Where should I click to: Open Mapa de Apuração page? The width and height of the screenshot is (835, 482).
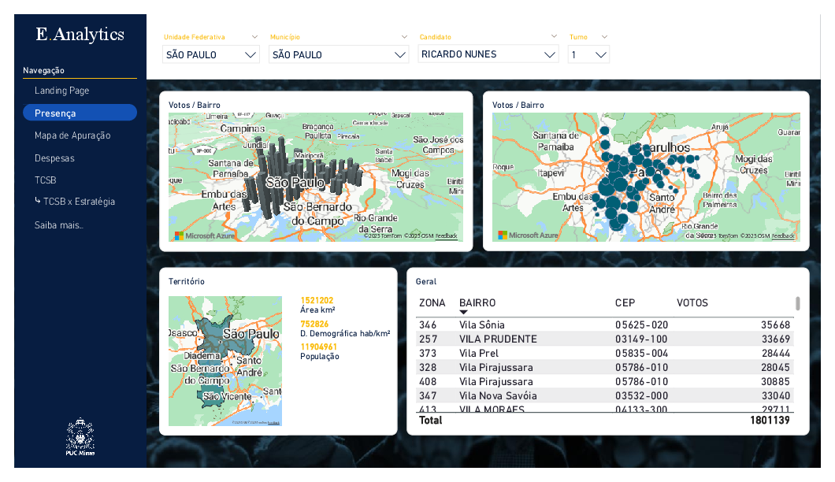pyautogui.click(x=72, y=135)
